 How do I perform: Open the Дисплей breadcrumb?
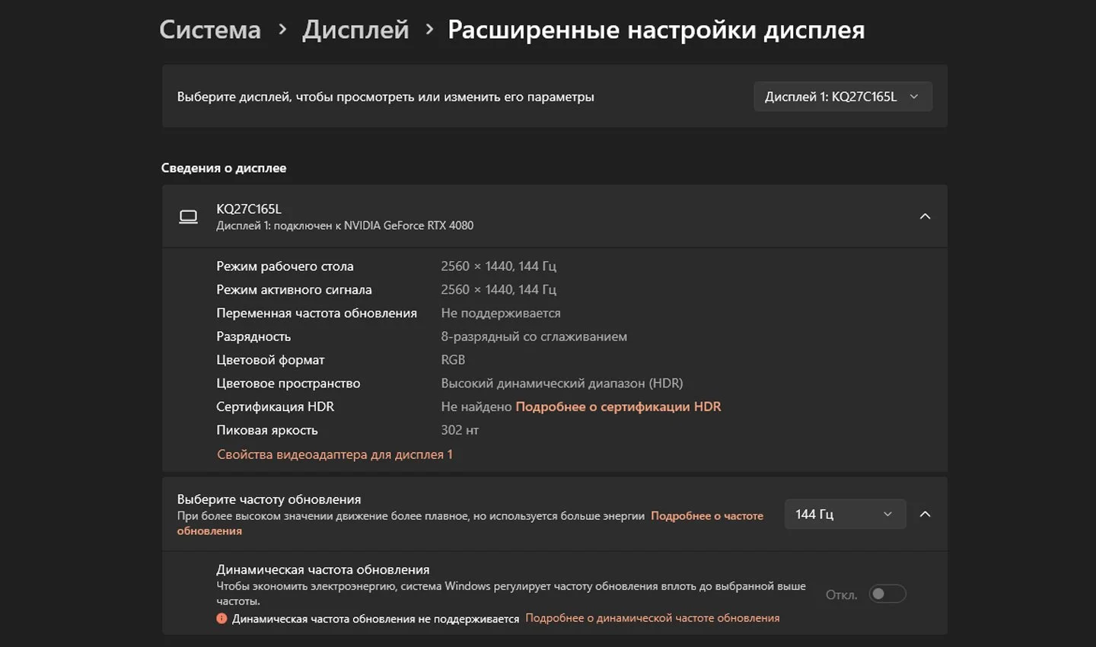tap(355, 30)
